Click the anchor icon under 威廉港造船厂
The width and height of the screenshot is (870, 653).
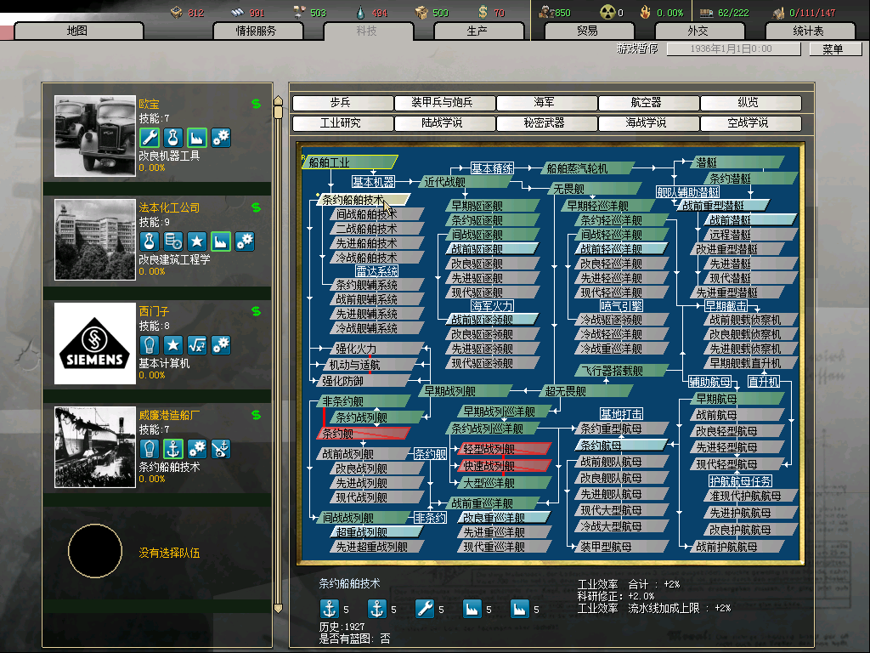point(173,449)
